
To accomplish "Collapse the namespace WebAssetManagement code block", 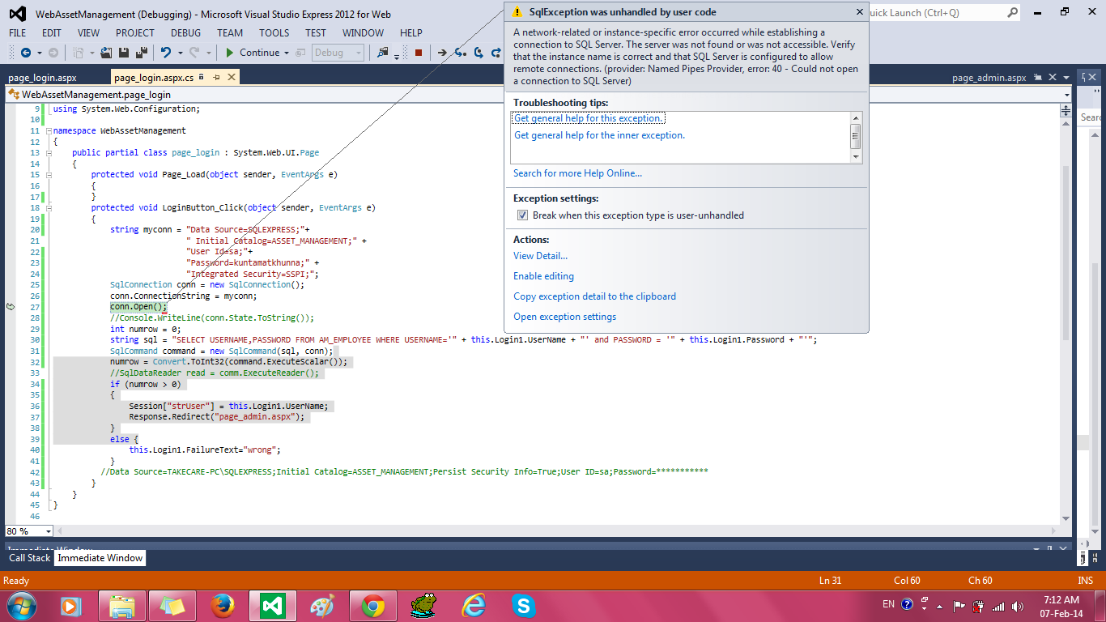I will tap(49, 130).
